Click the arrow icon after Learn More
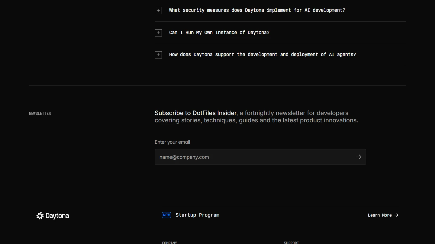 click(x=396, y=215)
